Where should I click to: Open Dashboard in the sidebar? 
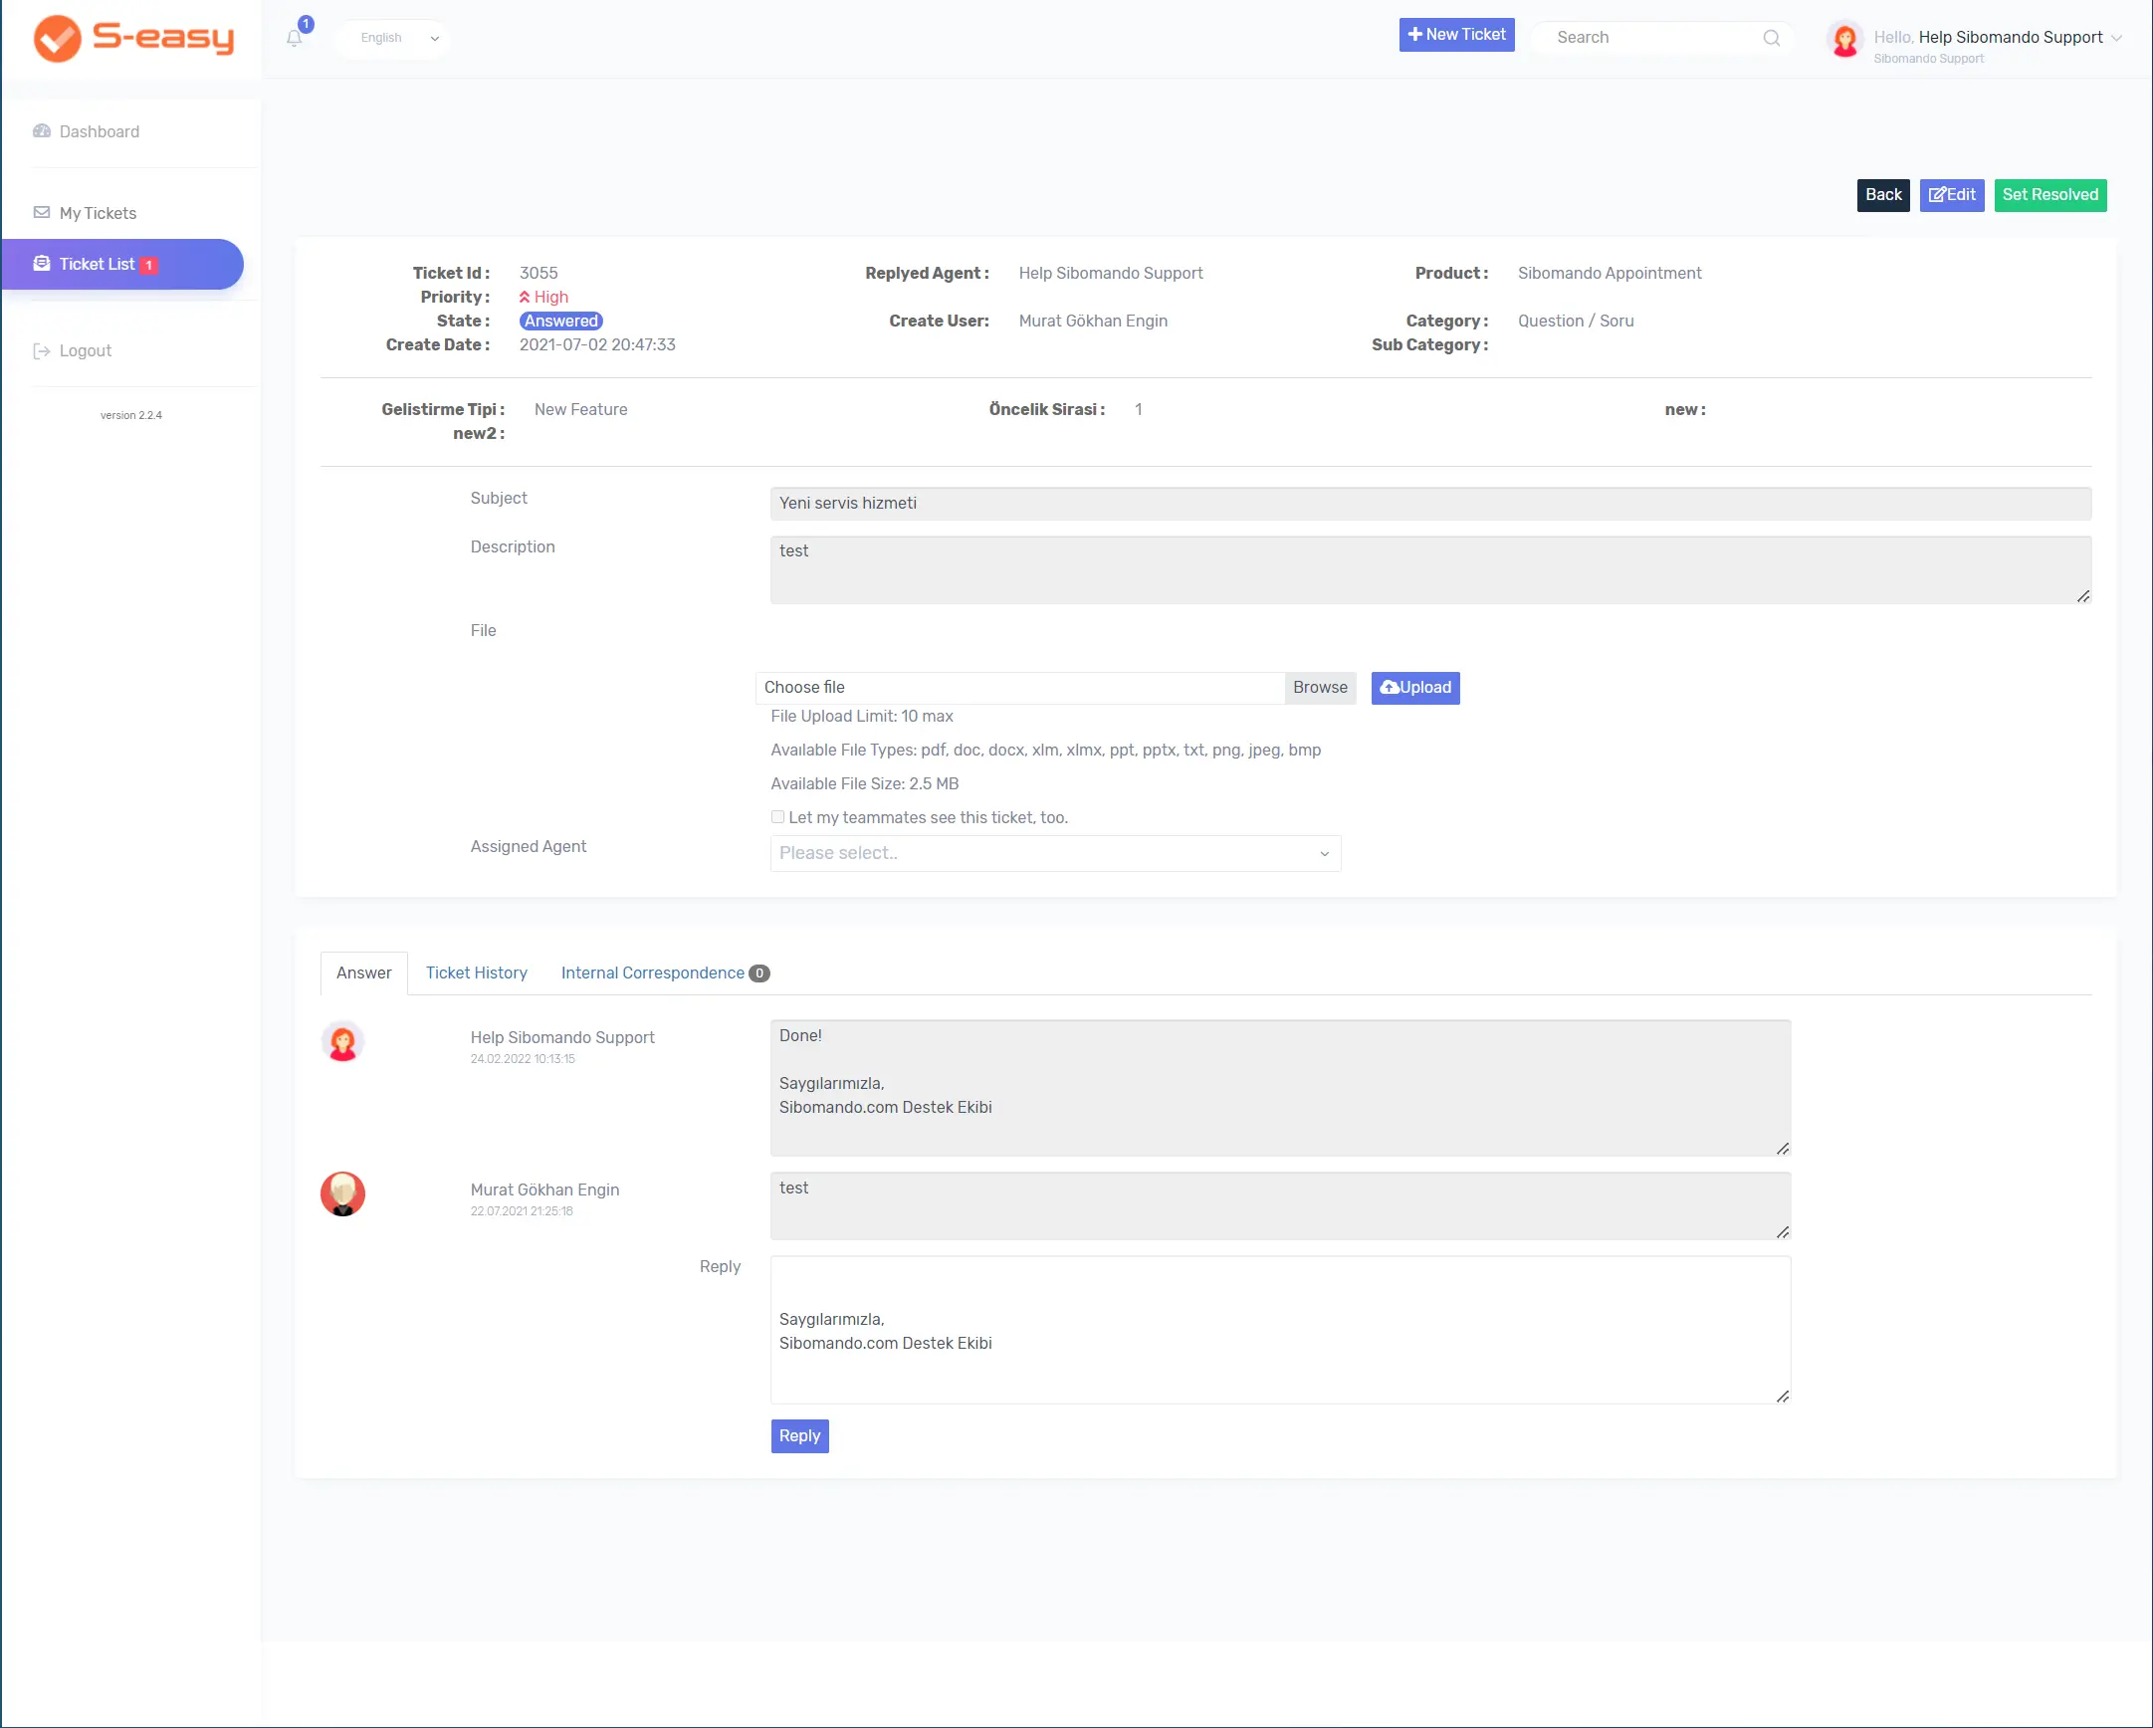[99, 130]
